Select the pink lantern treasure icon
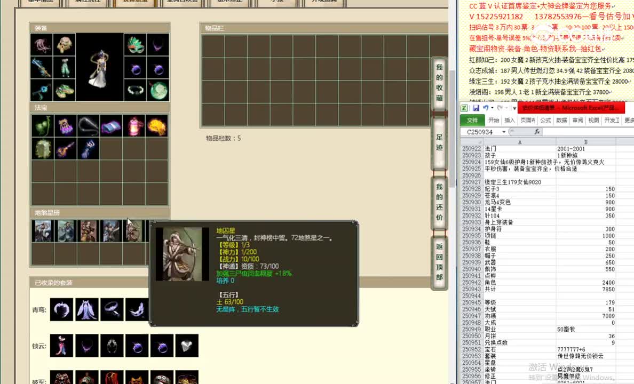Screen dimensions: 634x384 coord(134,126)
